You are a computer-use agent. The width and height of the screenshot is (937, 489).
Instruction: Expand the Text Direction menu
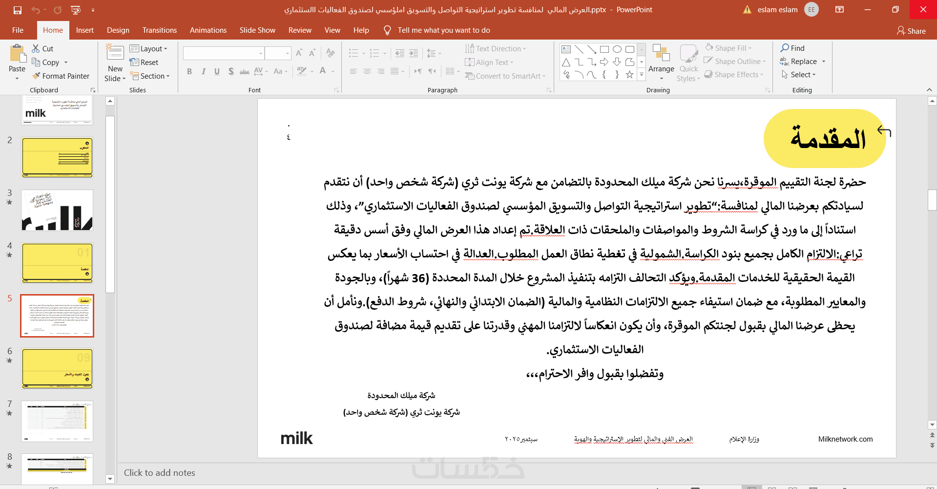point(496,48)
